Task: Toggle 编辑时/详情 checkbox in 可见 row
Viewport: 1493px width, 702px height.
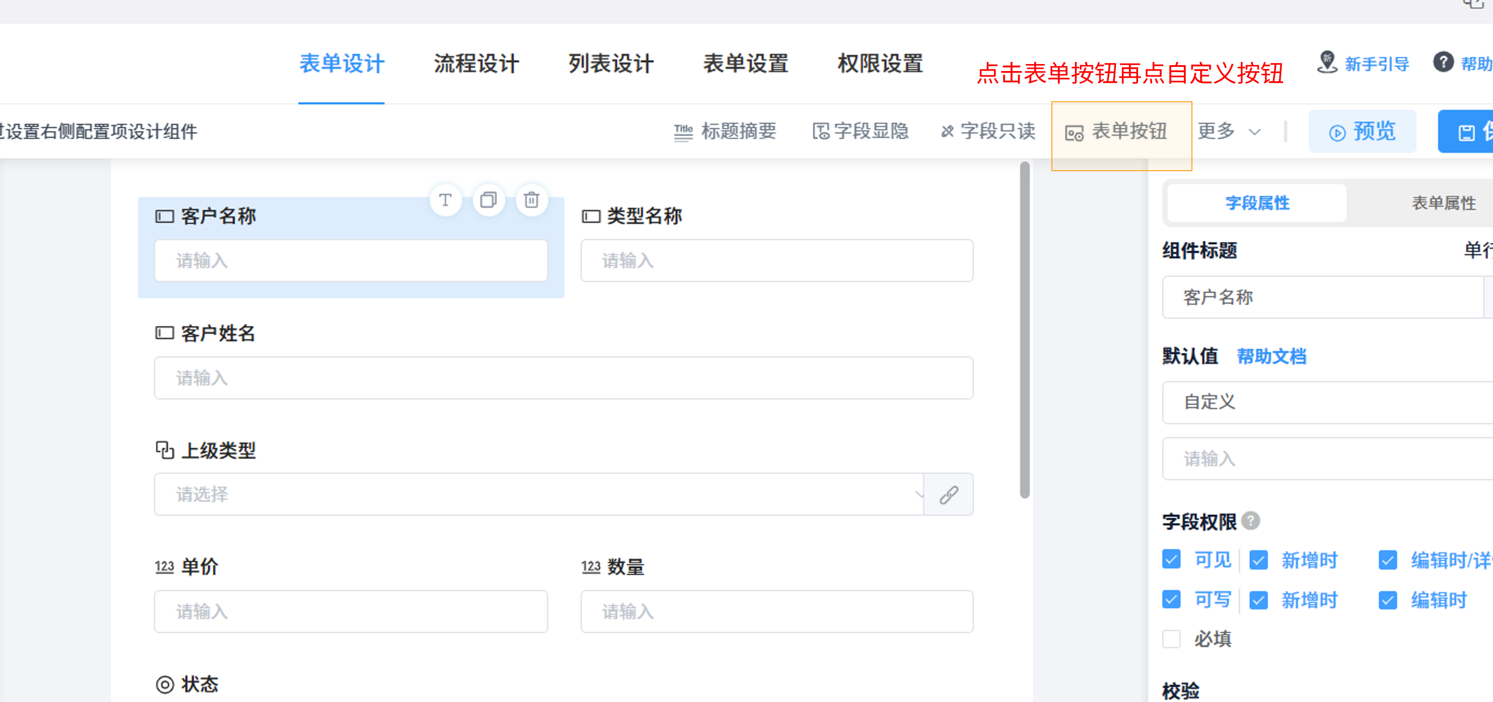Action: pos(1387,559)
